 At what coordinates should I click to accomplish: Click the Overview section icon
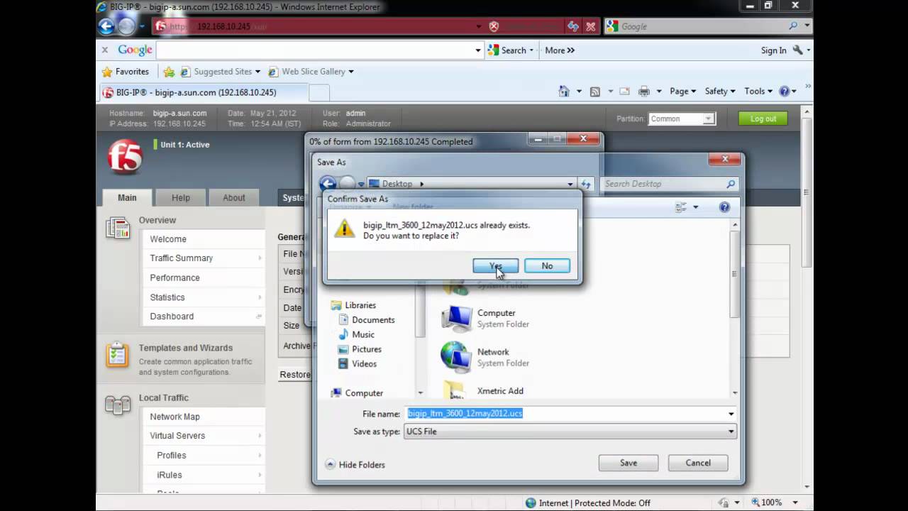(118, 228)
